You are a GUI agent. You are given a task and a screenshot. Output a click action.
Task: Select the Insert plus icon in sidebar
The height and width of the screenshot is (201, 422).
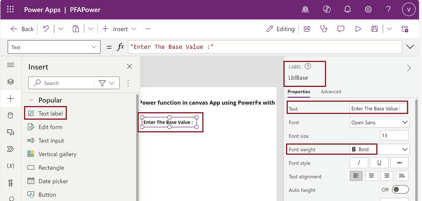(x=10, y=98)
